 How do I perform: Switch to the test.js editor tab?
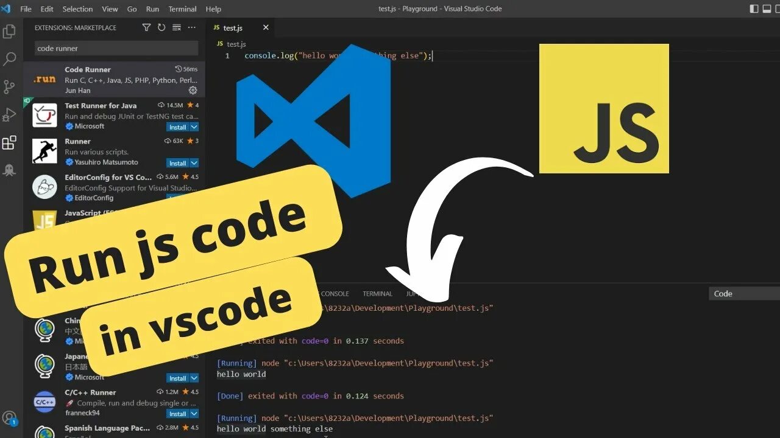(240, 28)
